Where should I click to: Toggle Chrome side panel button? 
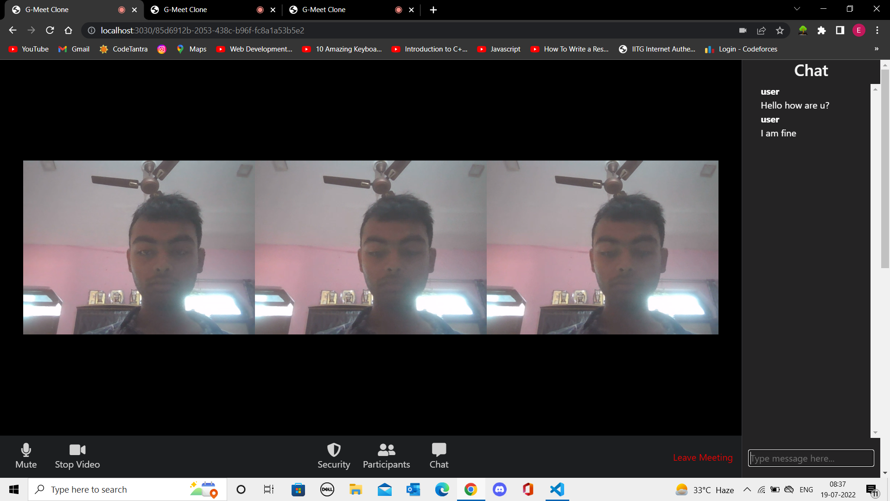[840, 31]
